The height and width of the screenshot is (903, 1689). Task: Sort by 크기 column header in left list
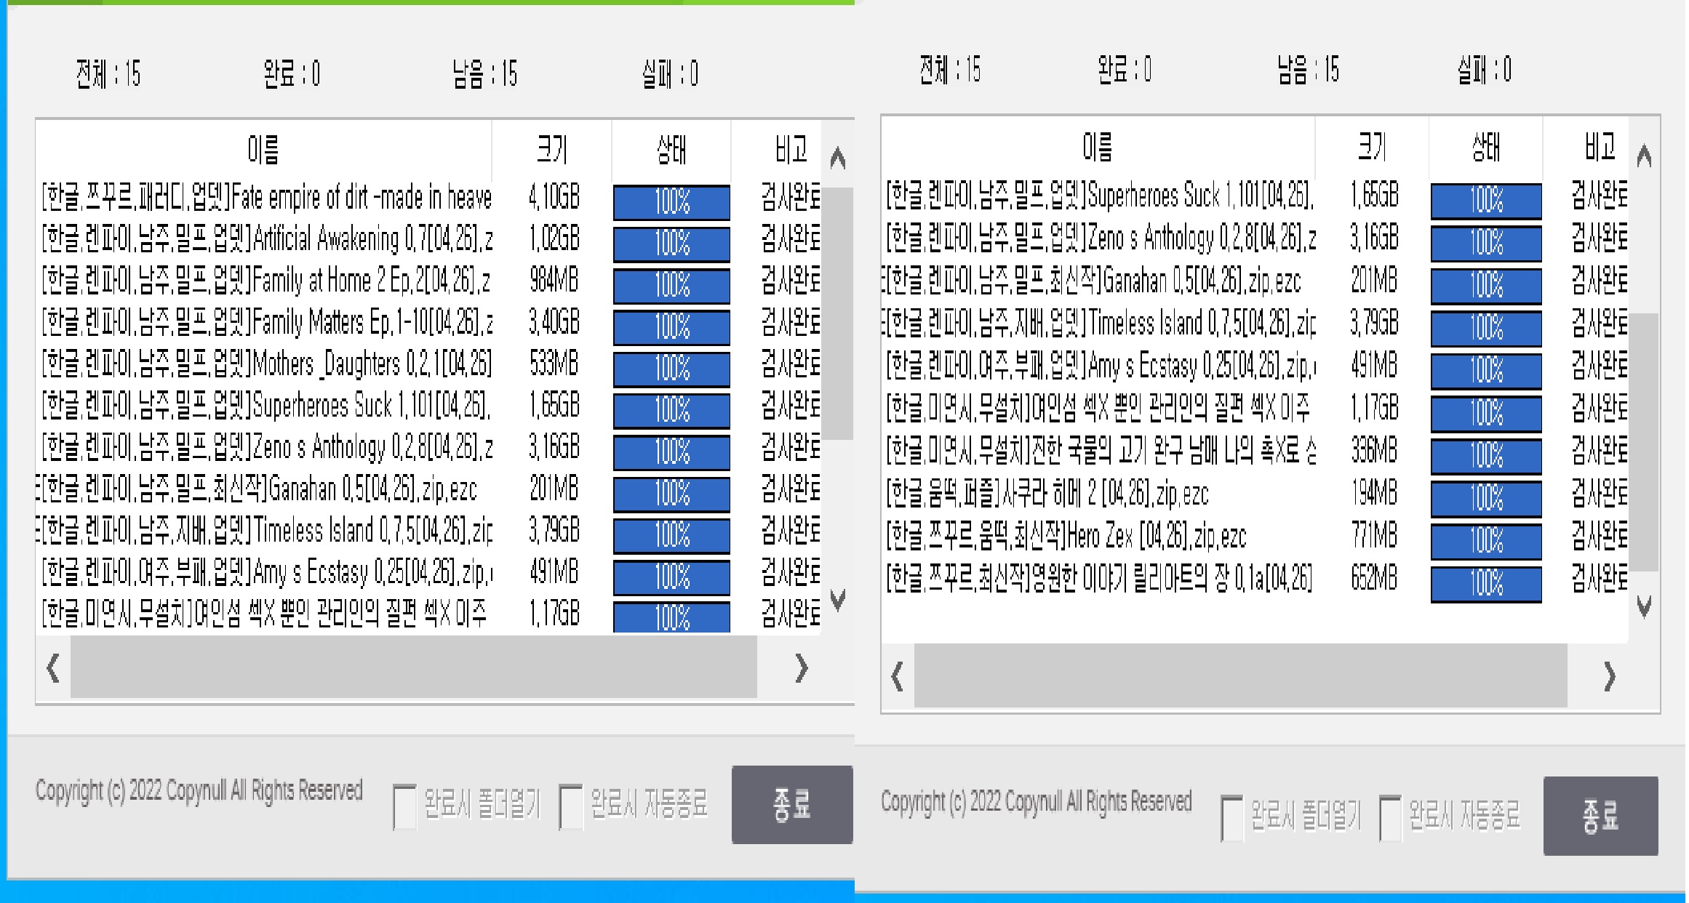pyautogui.click(x=551, y=150)
